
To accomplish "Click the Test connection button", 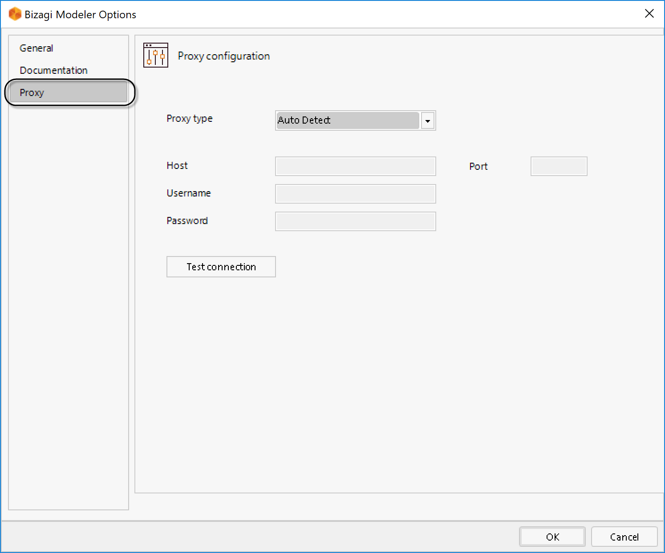I will 221,267.
